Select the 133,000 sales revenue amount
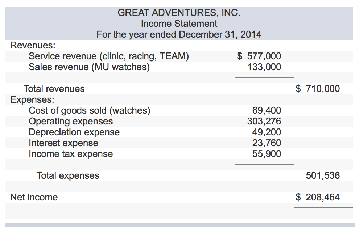This screenshot has width=359, height=233. [x=264, y=67]
